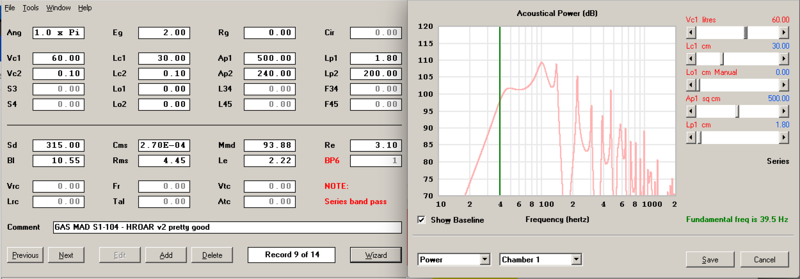Click the Lc2 value field
The image size is (800, 279).
coord(164,74)
